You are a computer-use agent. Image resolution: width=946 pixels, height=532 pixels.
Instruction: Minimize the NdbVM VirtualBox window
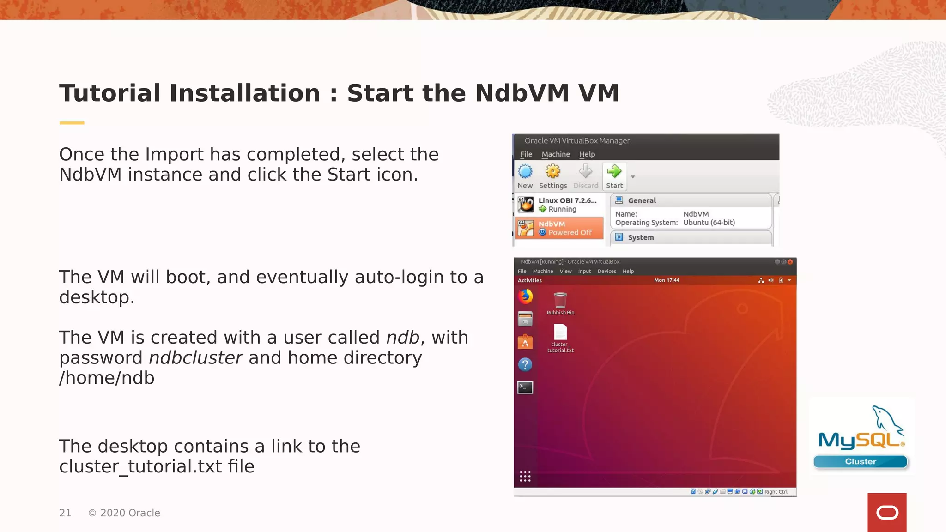[777, 262]
